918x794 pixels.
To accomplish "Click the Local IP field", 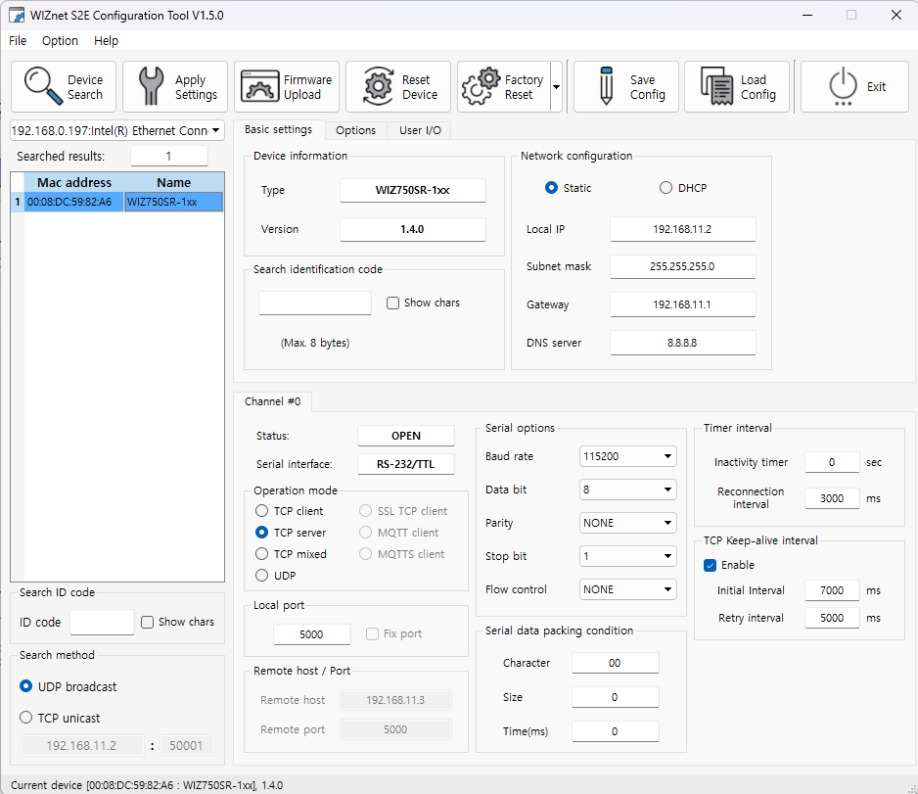I will [683, 229].
